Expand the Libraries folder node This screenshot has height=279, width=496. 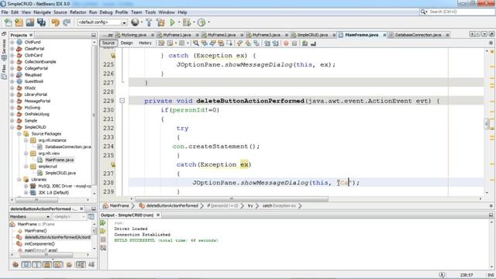click(19, 180)
